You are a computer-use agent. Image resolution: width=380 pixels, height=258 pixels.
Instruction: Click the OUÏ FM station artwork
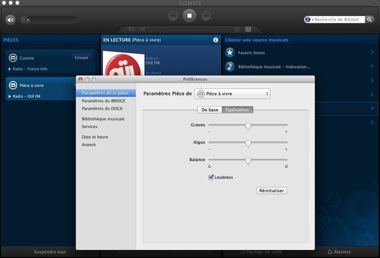point(123,63)
